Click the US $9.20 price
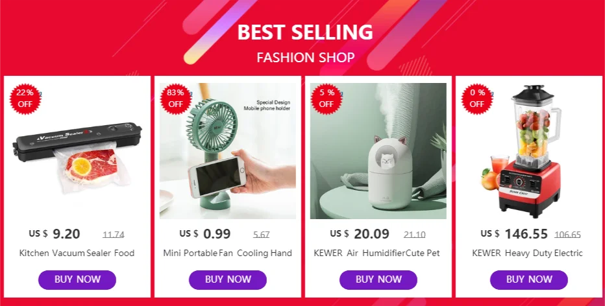The height and width of the screenshot is (306, 605). pyautogui.click(x=55, y=233)
